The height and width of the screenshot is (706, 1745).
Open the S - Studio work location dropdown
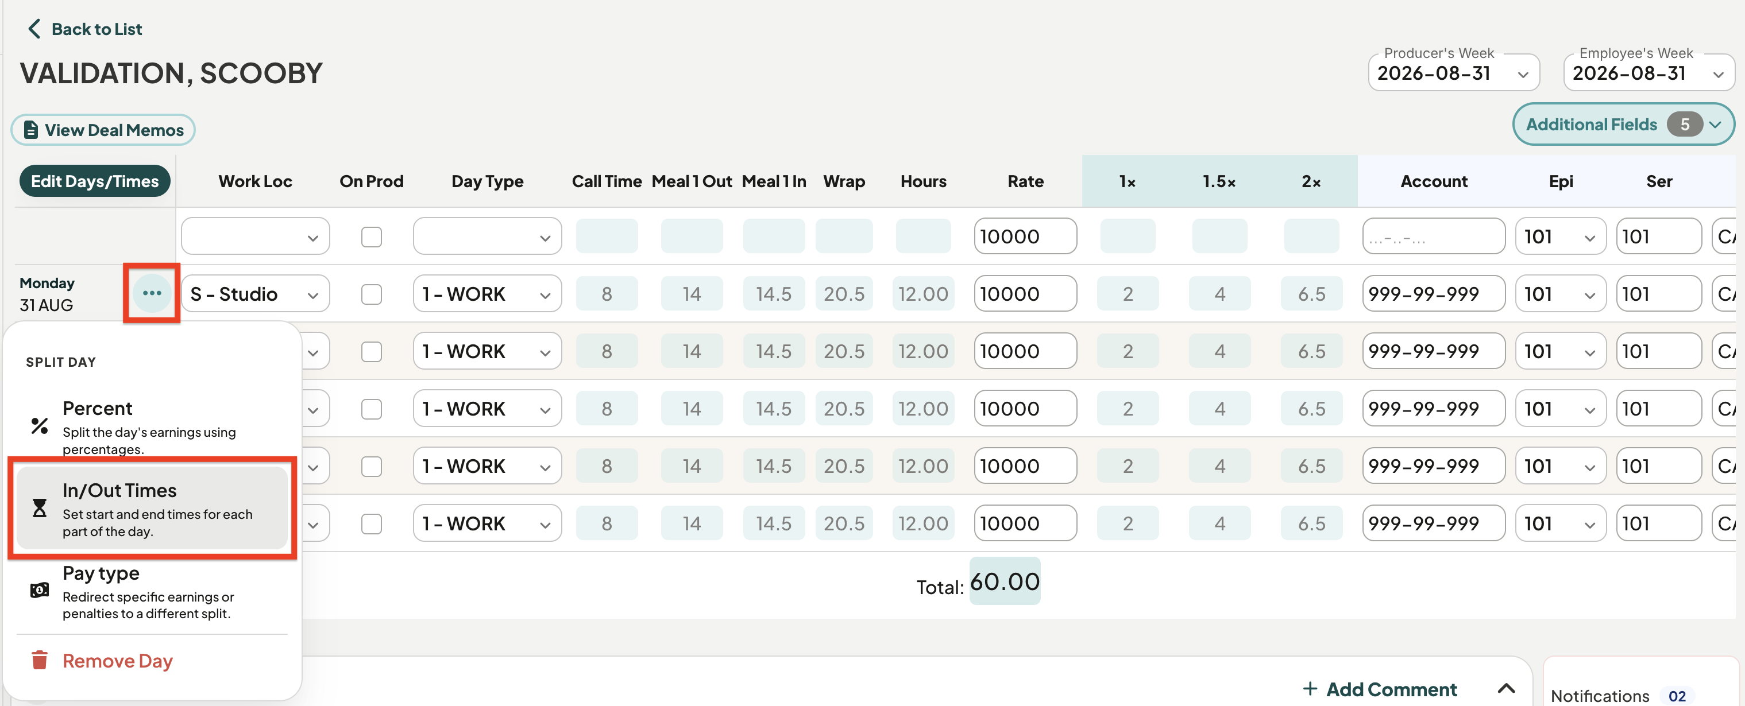coord(256,294)
